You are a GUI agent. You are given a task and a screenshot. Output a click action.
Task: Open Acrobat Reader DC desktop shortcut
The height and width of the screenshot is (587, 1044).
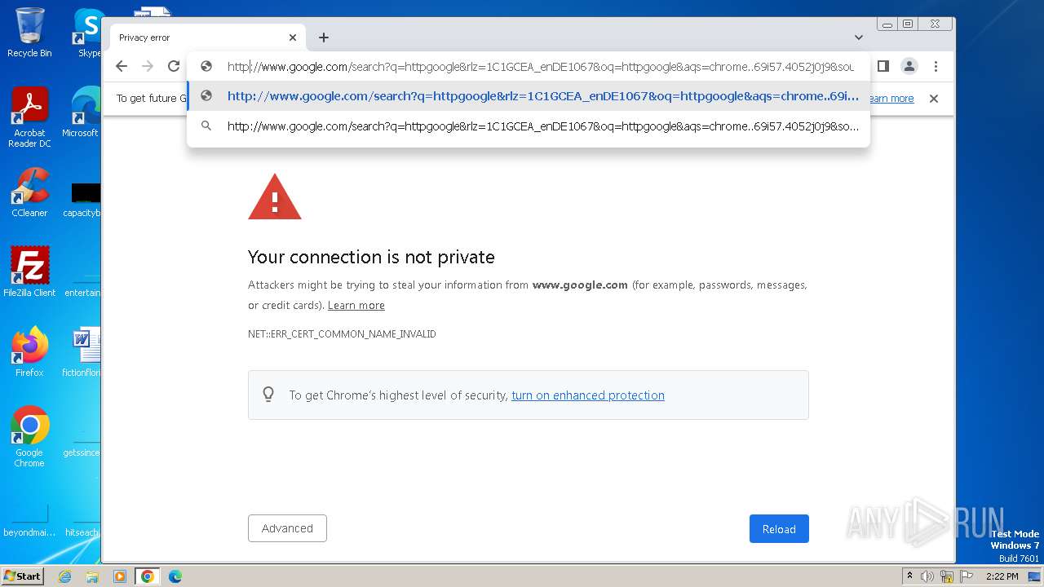click(x=29, y=117)
